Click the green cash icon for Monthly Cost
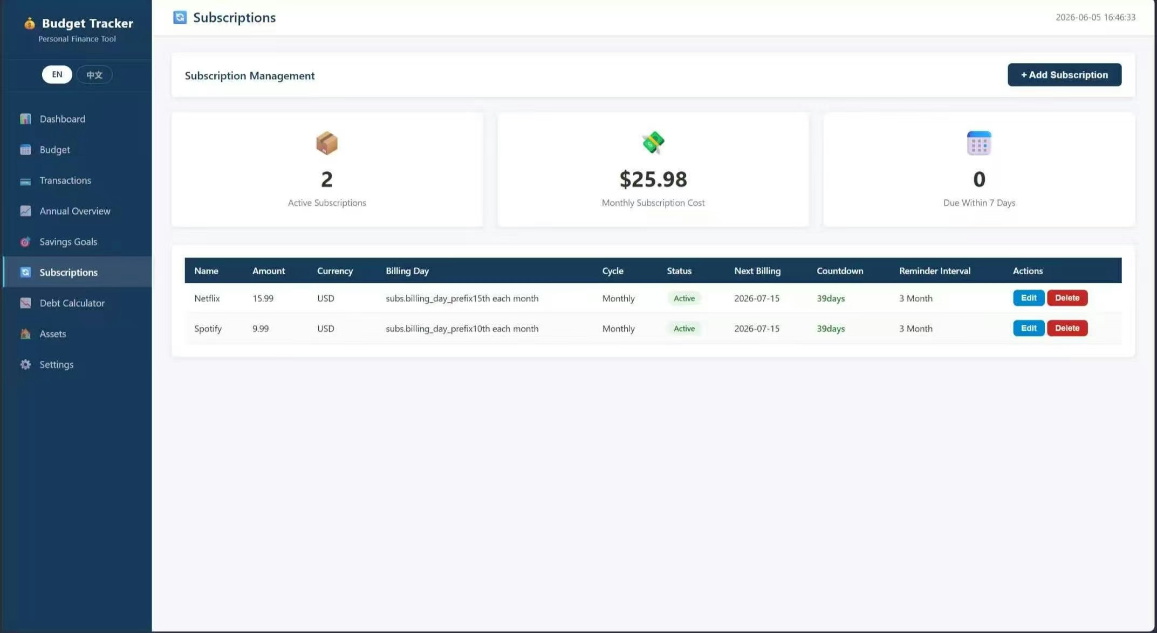1157x633 pixels. click(653, 143)
